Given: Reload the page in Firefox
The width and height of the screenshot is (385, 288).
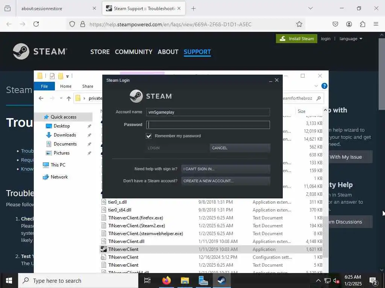Looking at the screenshot, I should (x=36, y=24).
